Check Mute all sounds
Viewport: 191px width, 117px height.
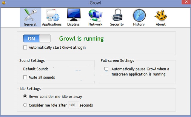(x=25, y=77)
